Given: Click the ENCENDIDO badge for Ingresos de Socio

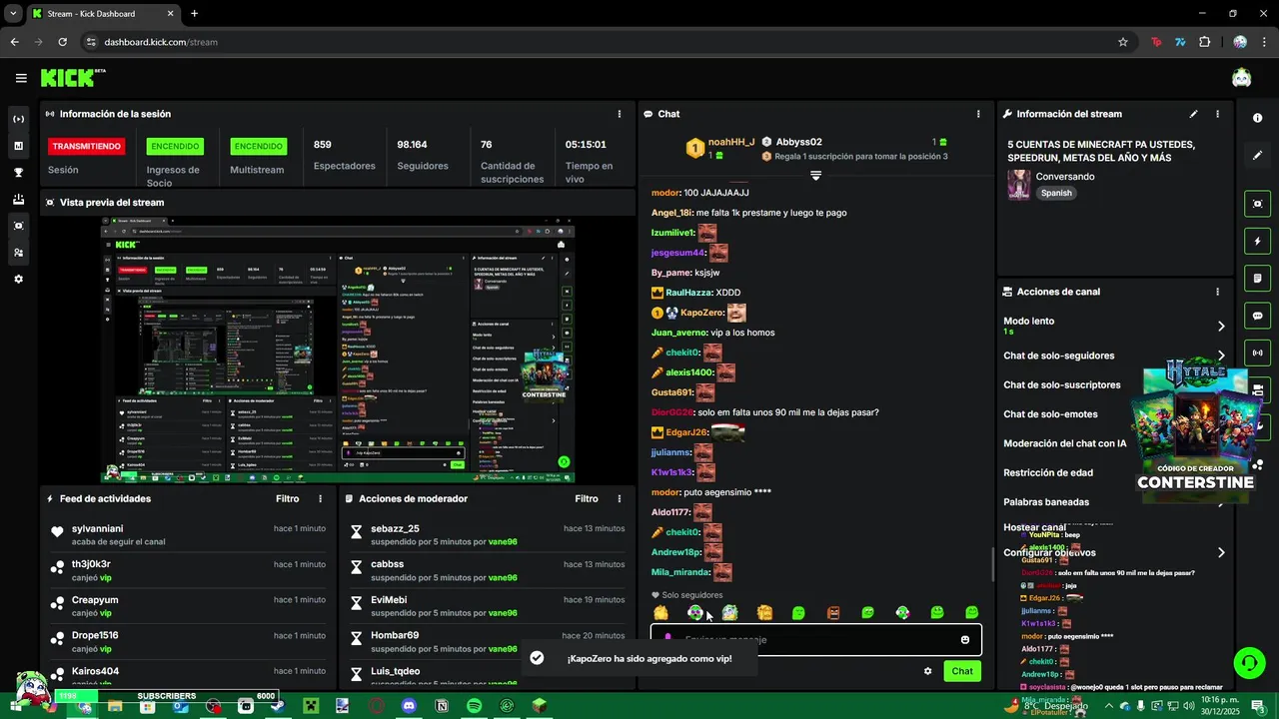Looking at the screenshot, I should [175, 146].
